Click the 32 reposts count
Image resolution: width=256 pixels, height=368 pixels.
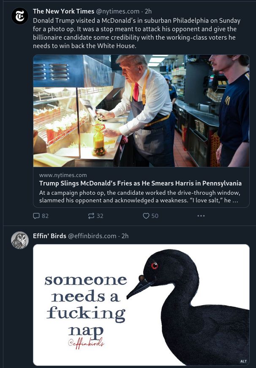click(100, 216)
